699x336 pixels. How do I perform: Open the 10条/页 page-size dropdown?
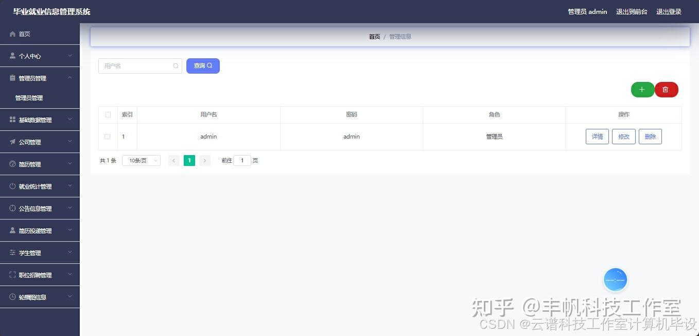pos(141,160)
